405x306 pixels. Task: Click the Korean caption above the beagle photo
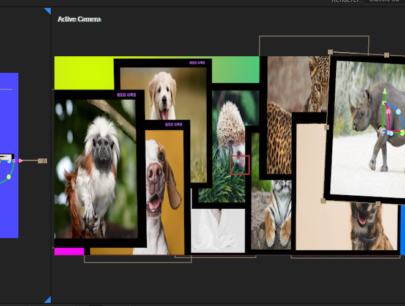[174, 125]
